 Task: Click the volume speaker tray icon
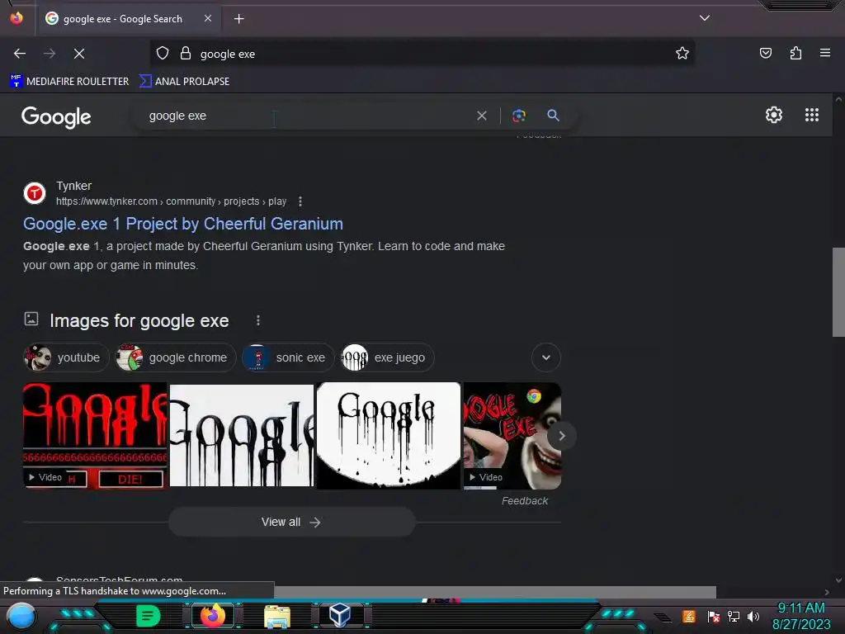tap(753, 616)
